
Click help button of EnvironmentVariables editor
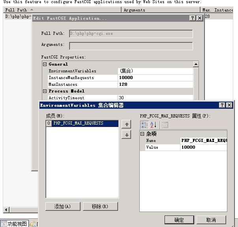[x=221, y=105]
